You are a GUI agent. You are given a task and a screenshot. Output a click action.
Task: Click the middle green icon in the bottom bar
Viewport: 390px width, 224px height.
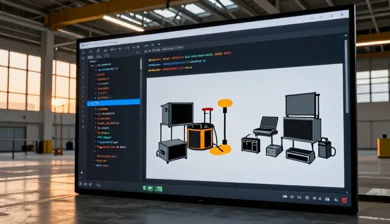click(151, 189)
